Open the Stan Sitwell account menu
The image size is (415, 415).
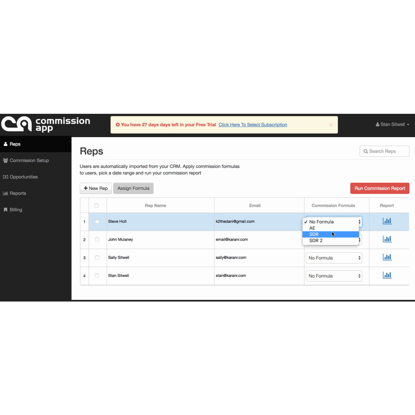point(392,124)
